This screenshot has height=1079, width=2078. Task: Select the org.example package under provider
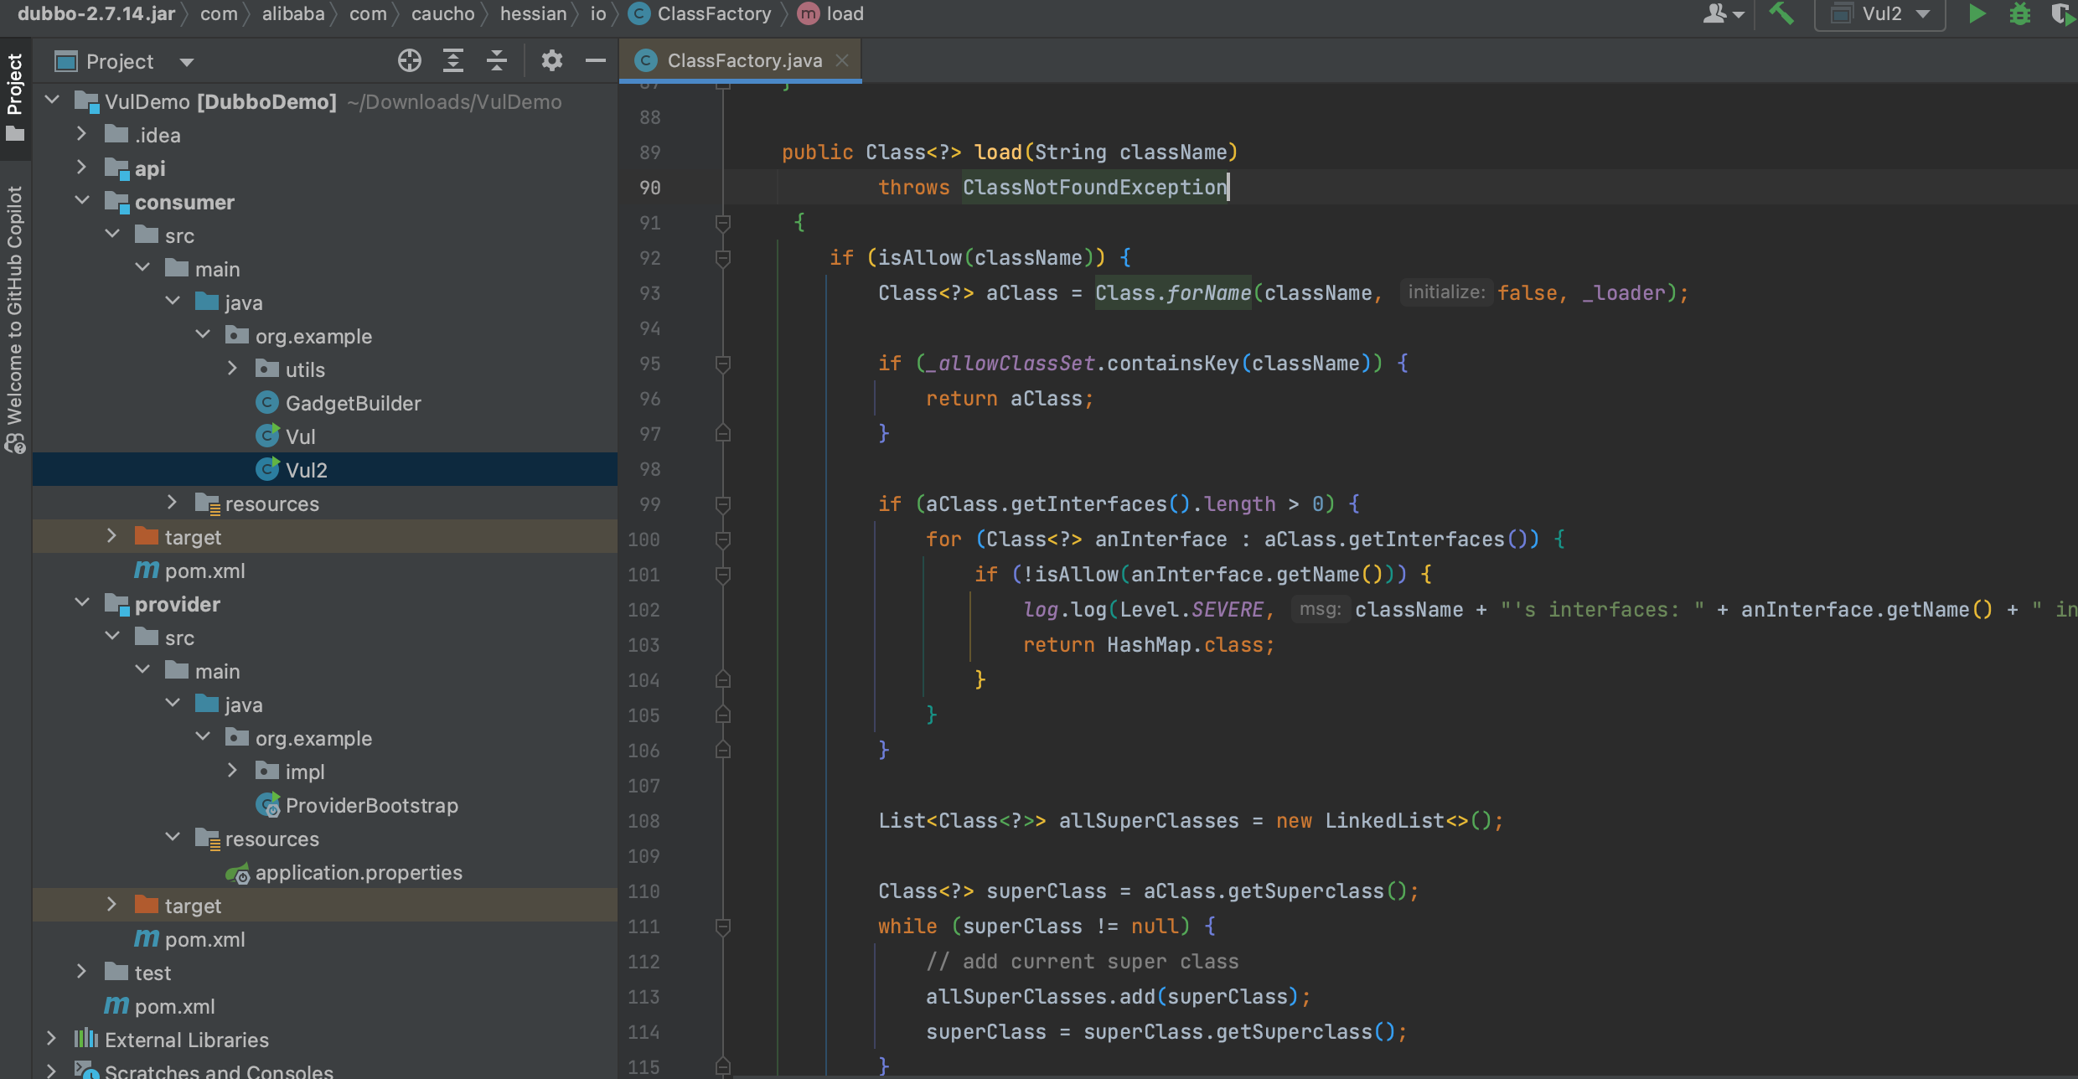coord(298,738)
